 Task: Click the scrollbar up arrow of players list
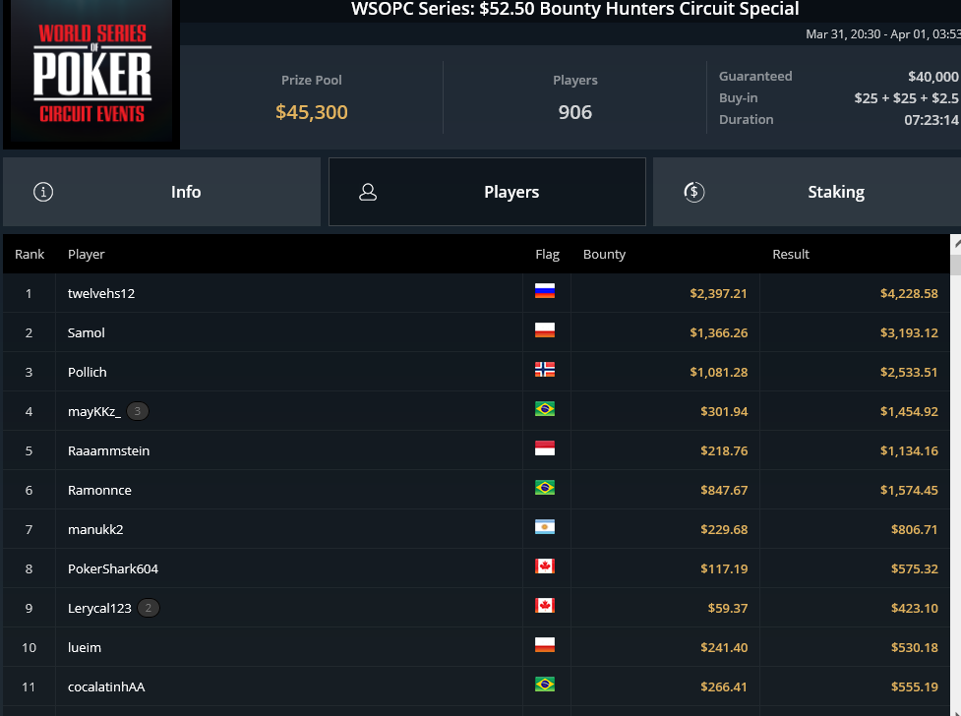coord(956,244)
